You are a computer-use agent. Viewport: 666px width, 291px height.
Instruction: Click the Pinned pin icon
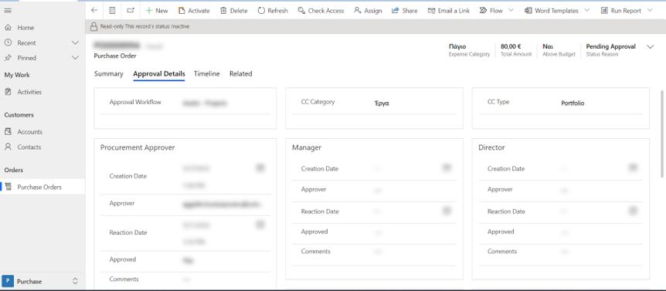(x=8, y=58)
